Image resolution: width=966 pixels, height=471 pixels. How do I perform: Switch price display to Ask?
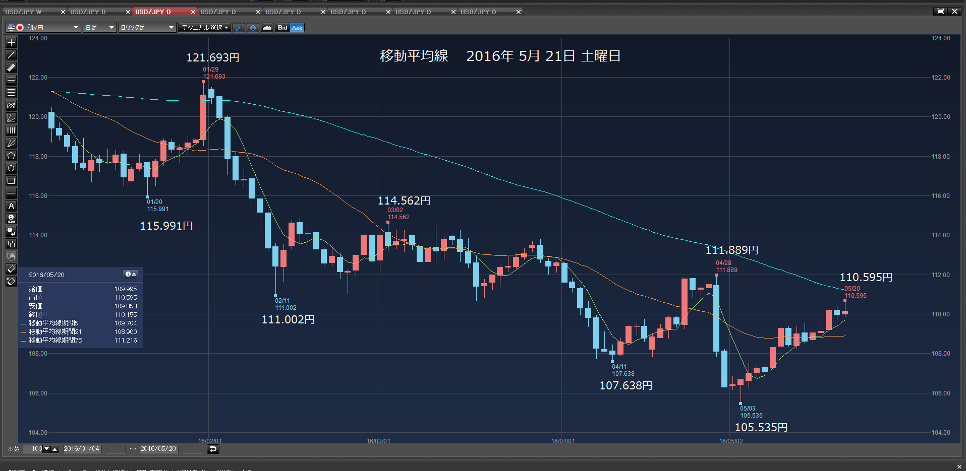pyautogui.click(x=297, y=28)
